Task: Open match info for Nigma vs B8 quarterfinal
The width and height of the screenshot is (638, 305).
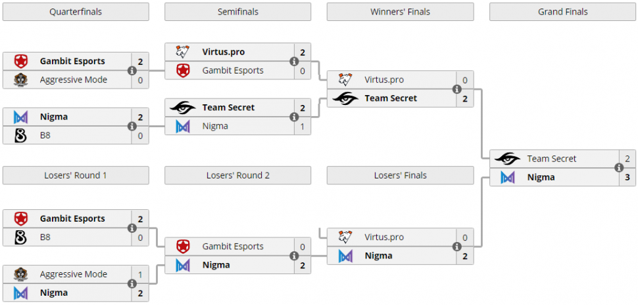Action: coord(132,126)
